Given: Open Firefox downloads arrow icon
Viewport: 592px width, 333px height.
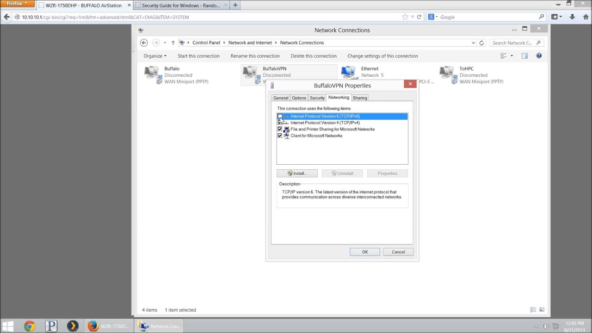Looking at the screenshot, I should (572, 17).
